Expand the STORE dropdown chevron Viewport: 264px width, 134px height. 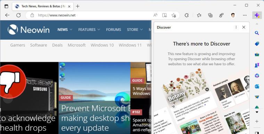click(141, 30)
